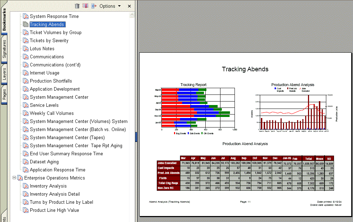Screen dimensions: 353x222
Task: Open Ticket Volumes by Group bookmark
Action: pos(56,32)
